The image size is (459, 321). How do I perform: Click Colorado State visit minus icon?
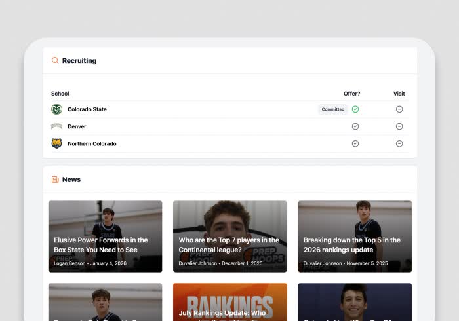click(x=399, y=109)
